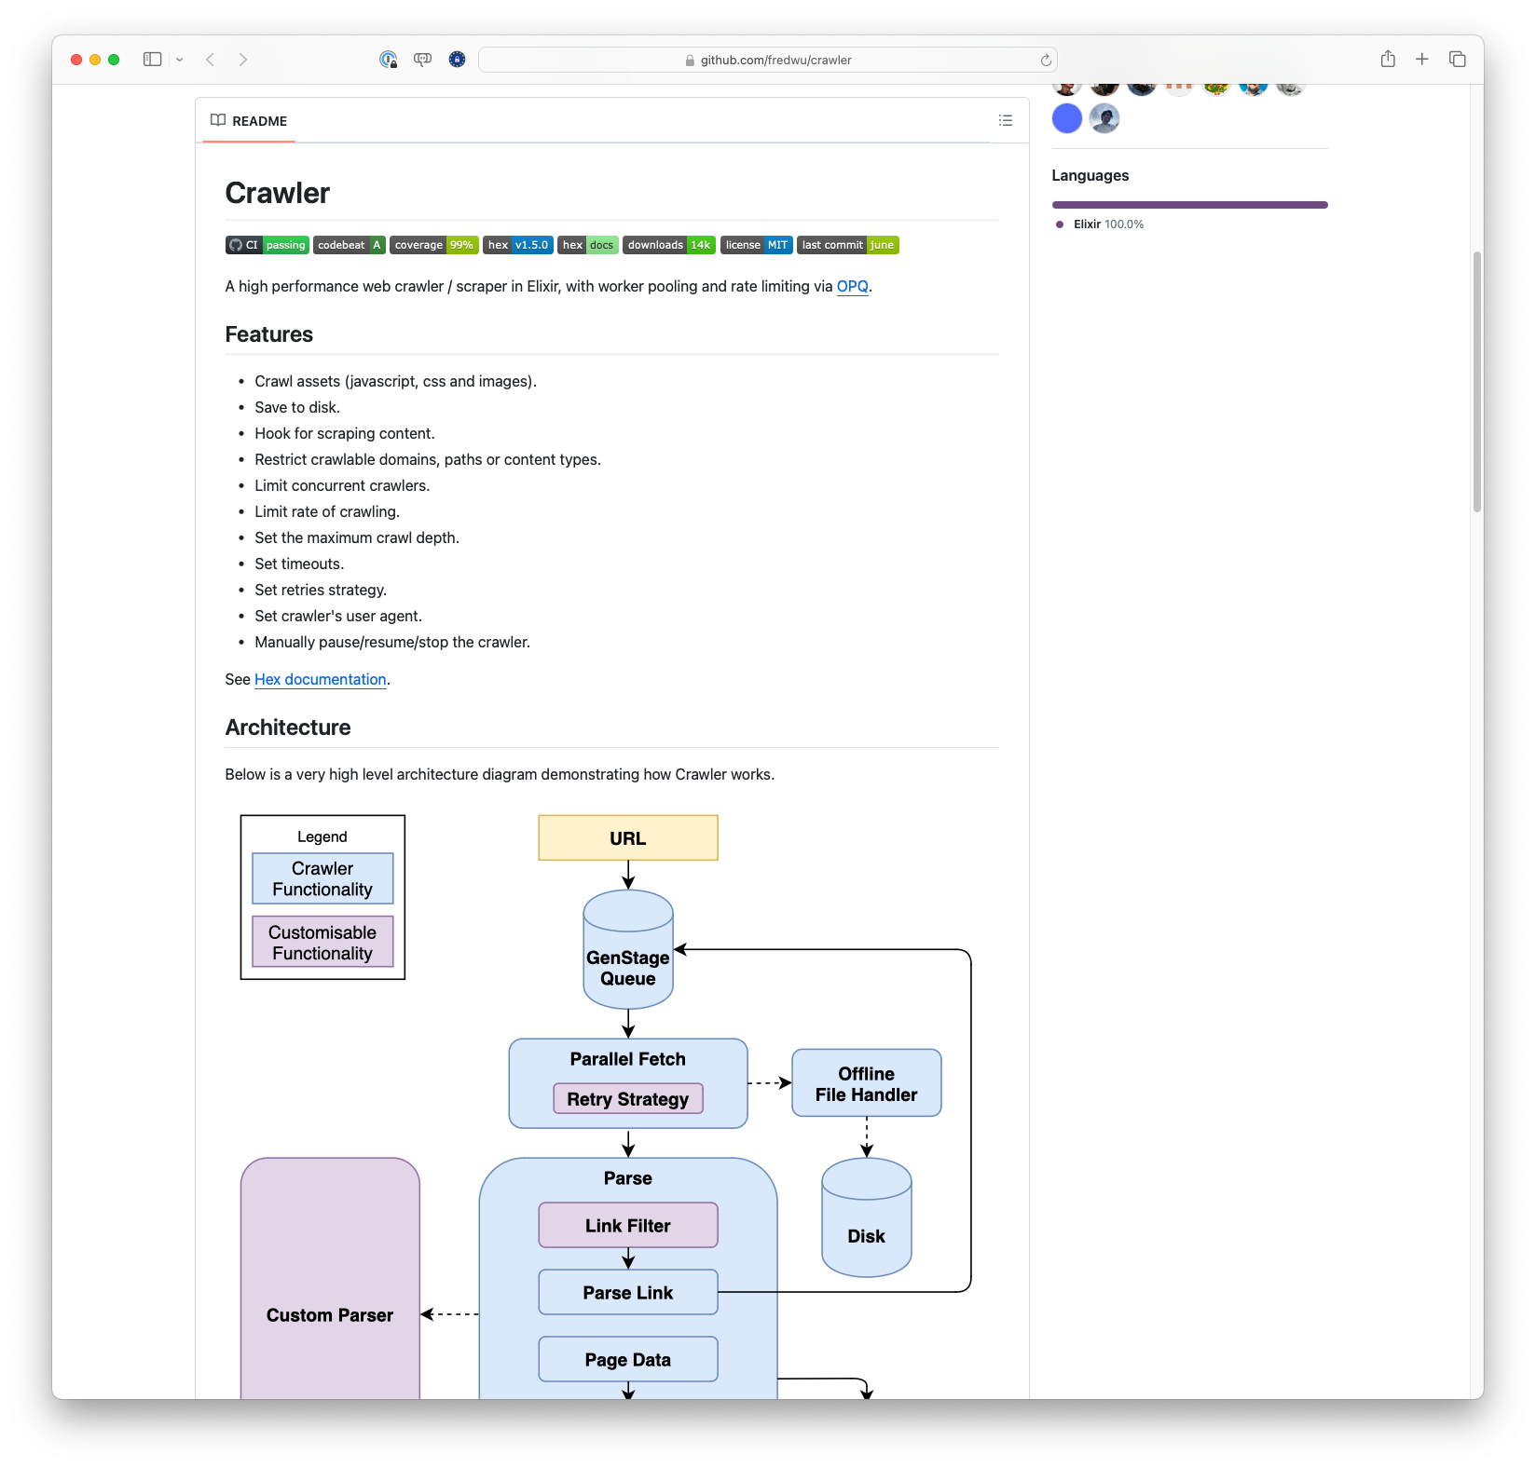The height and width of the screenshot is (1468, 1536).
Task: Click the forward navigation chevron
Action: (x=242, y=59)
